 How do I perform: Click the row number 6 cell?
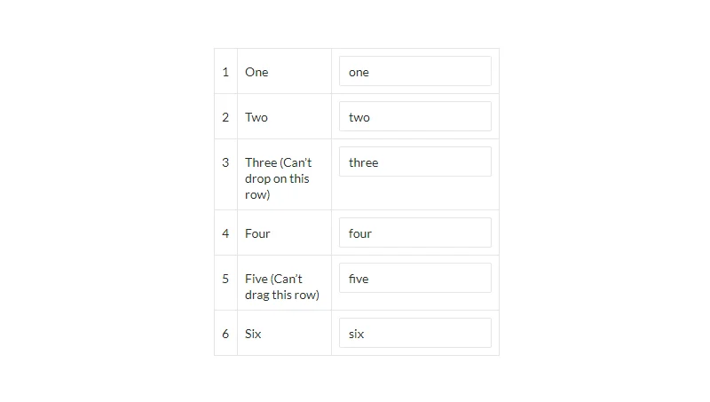point(225,334)
